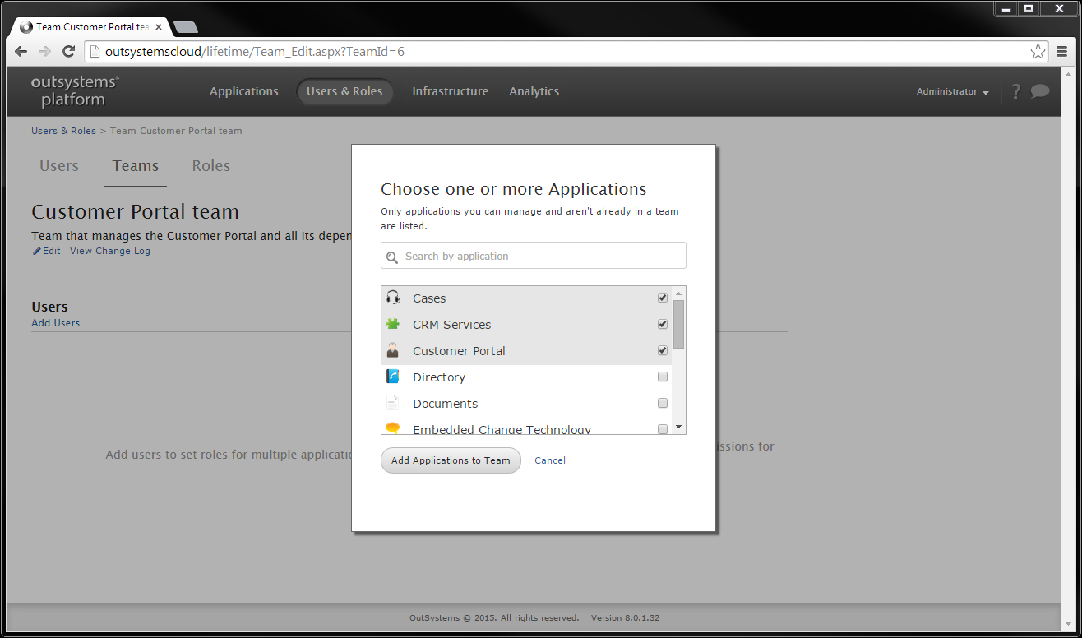Viewport: 1082px width, 638px height.
Task: Click Add Applications to Team
Action: pyautogui.click(x=450, y=460)
